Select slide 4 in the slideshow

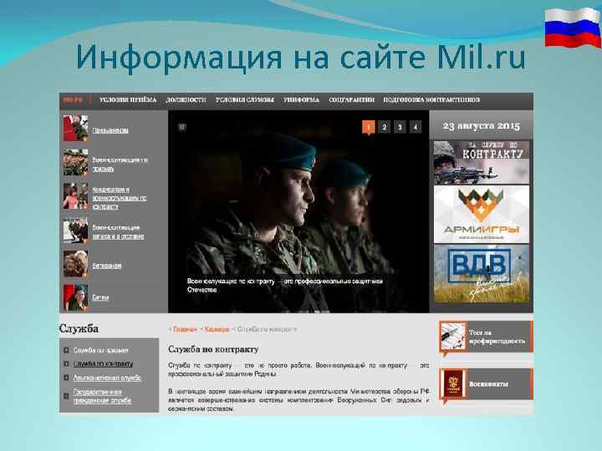(416, 127)
